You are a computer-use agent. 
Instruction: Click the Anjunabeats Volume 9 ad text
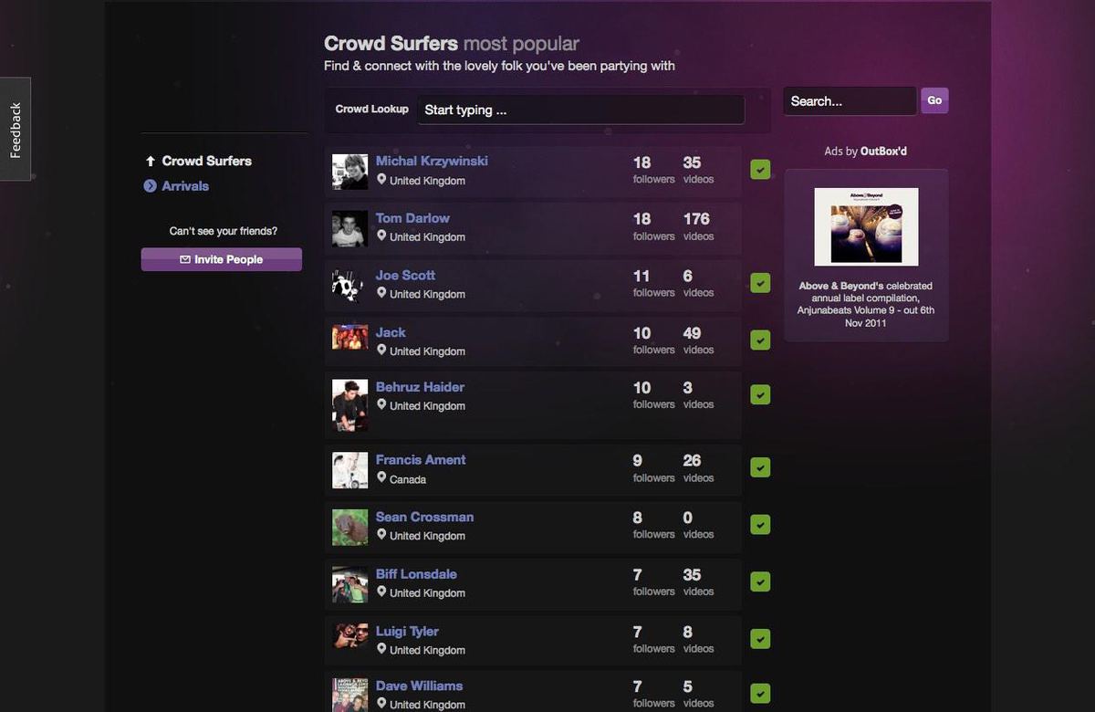pos(866,304)
